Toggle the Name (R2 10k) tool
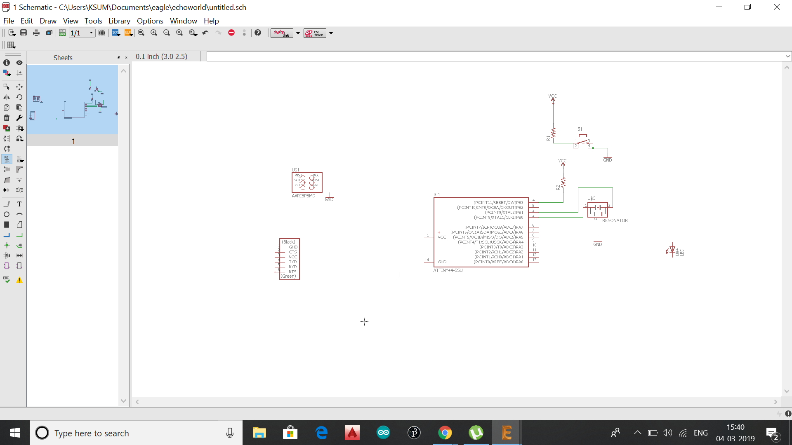 coord(7,159)
